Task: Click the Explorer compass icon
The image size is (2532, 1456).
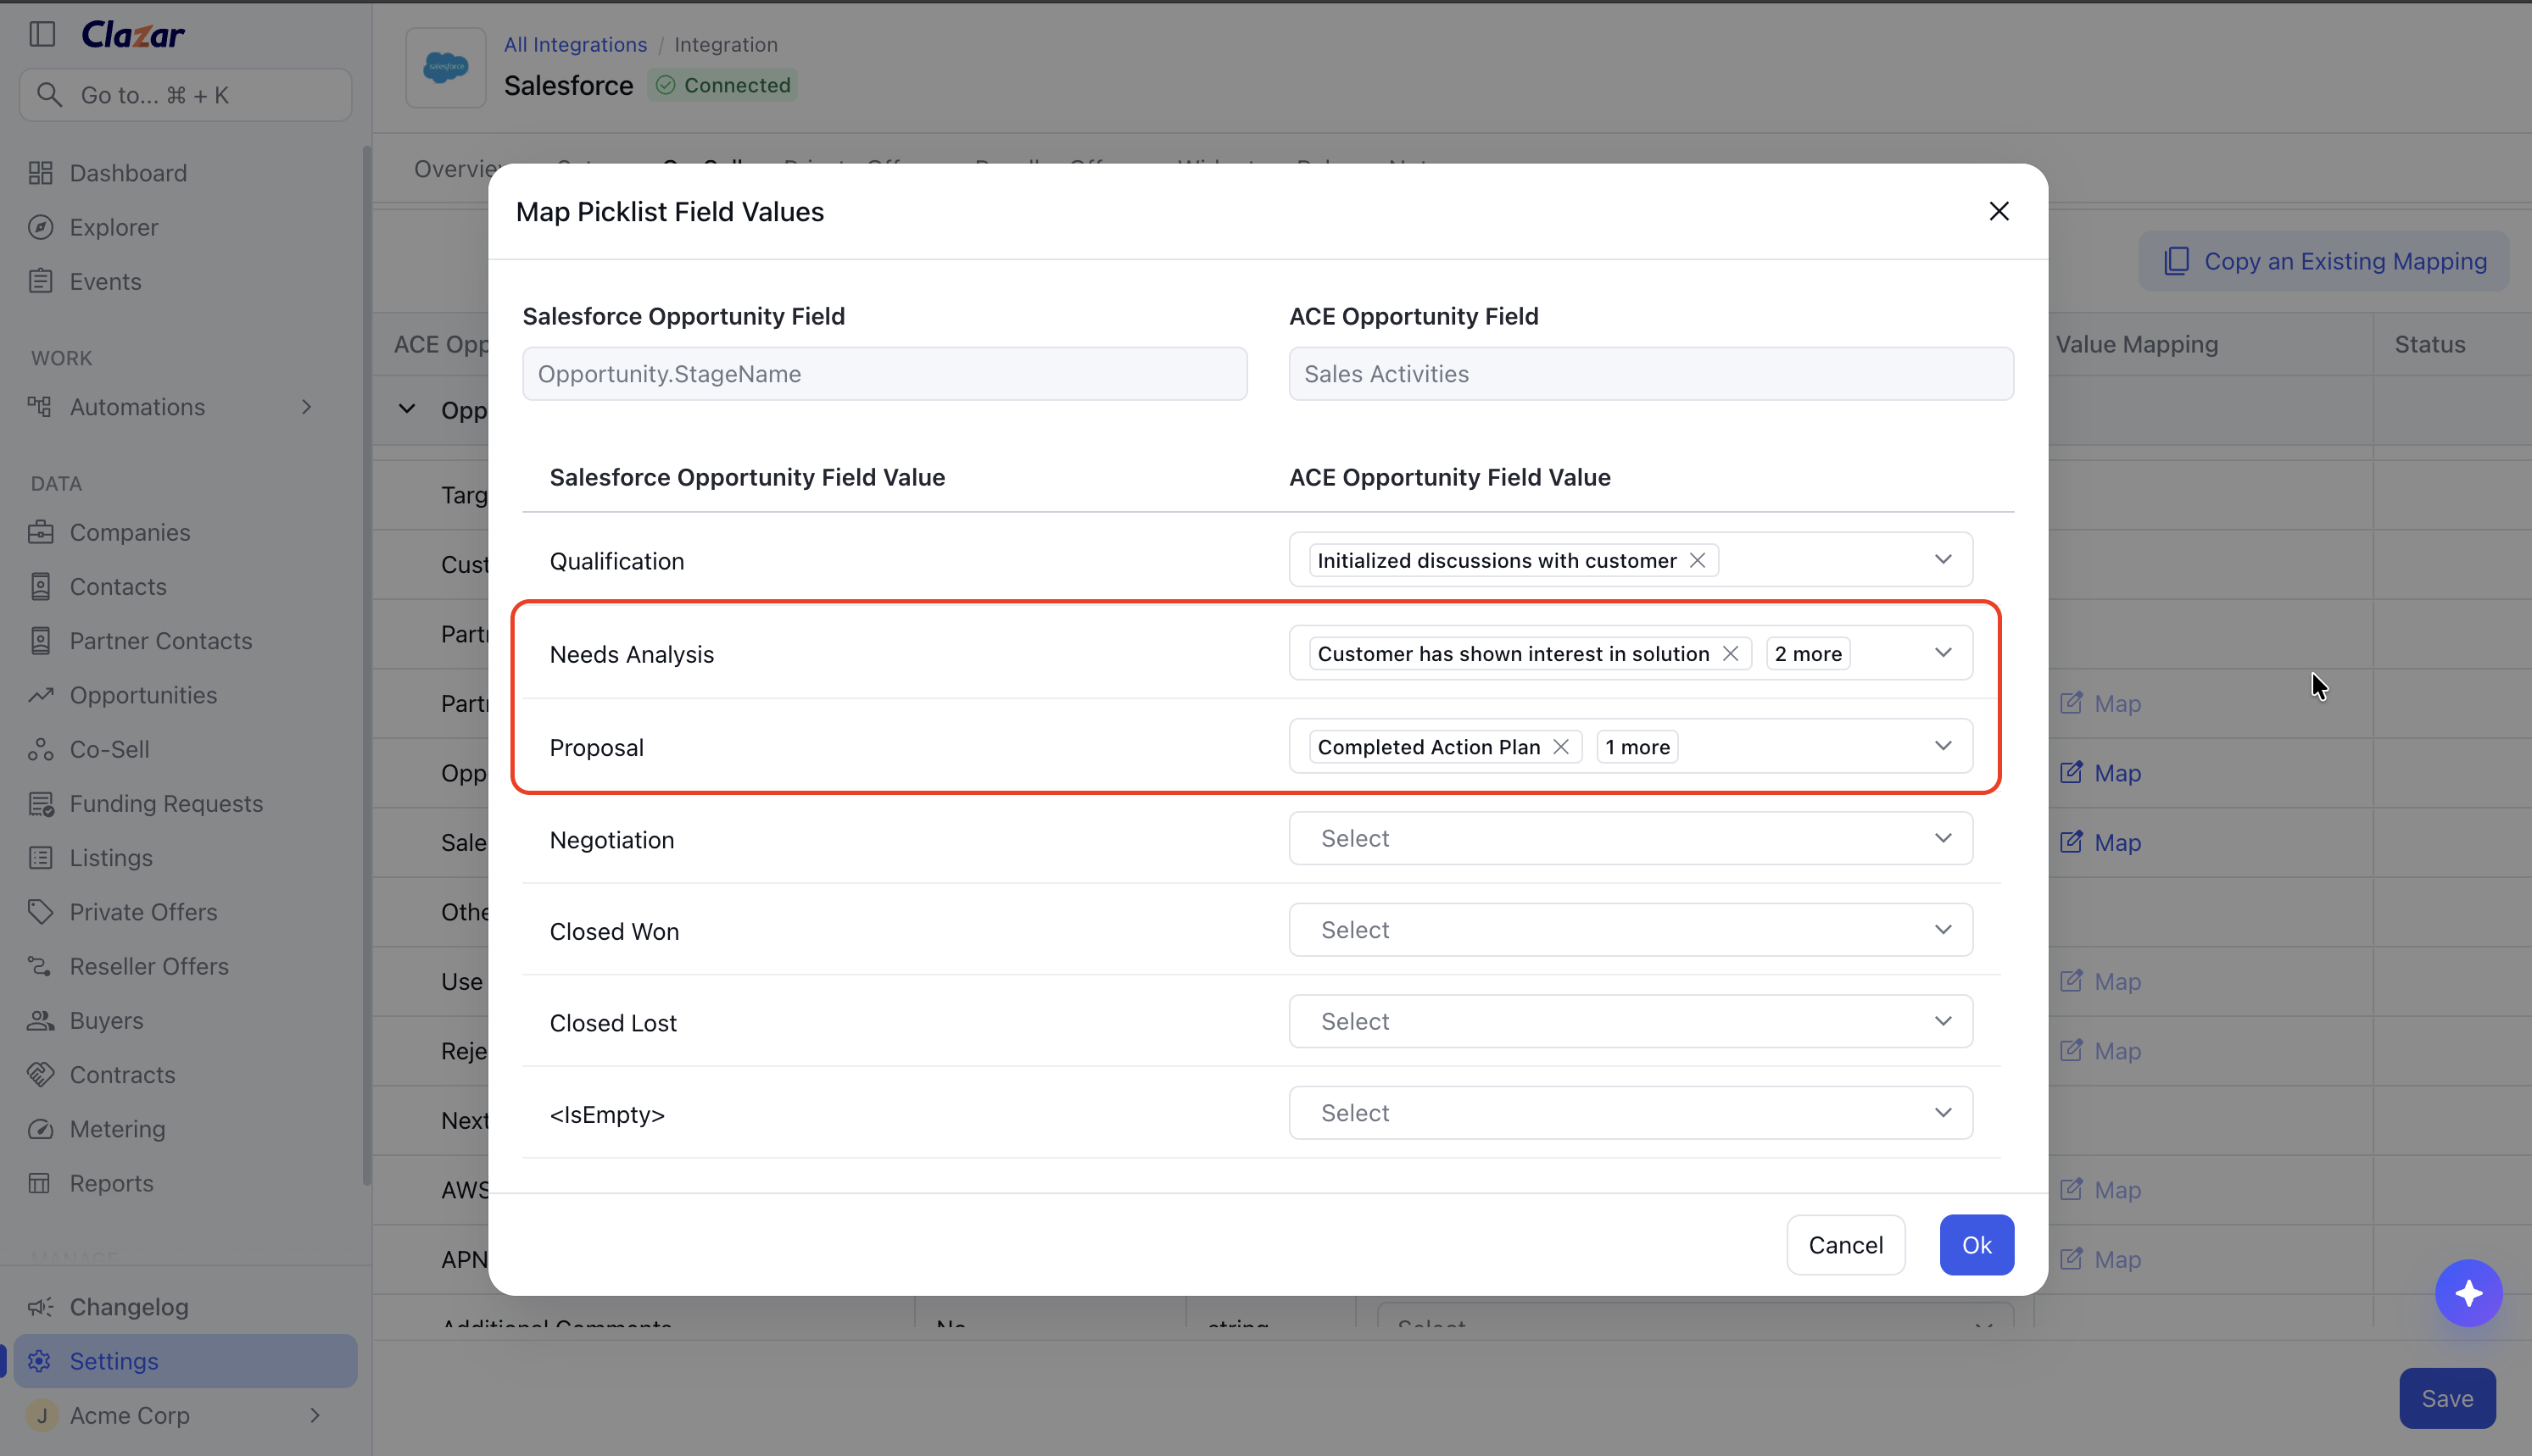Action: tap(41, 227)
